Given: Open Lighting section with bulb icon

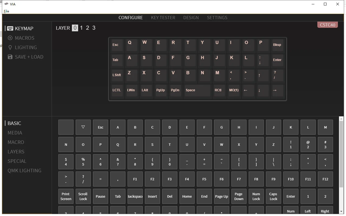Looking at the screenshot, I should [x=22, y=48].
